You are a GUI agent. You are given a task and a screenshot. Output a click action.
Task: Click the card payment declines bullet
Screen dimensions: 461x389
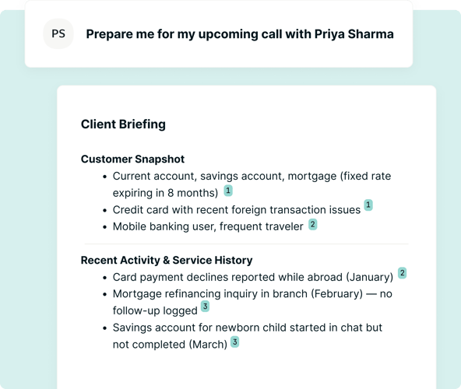pyautogui.click(x=253, y=277)
